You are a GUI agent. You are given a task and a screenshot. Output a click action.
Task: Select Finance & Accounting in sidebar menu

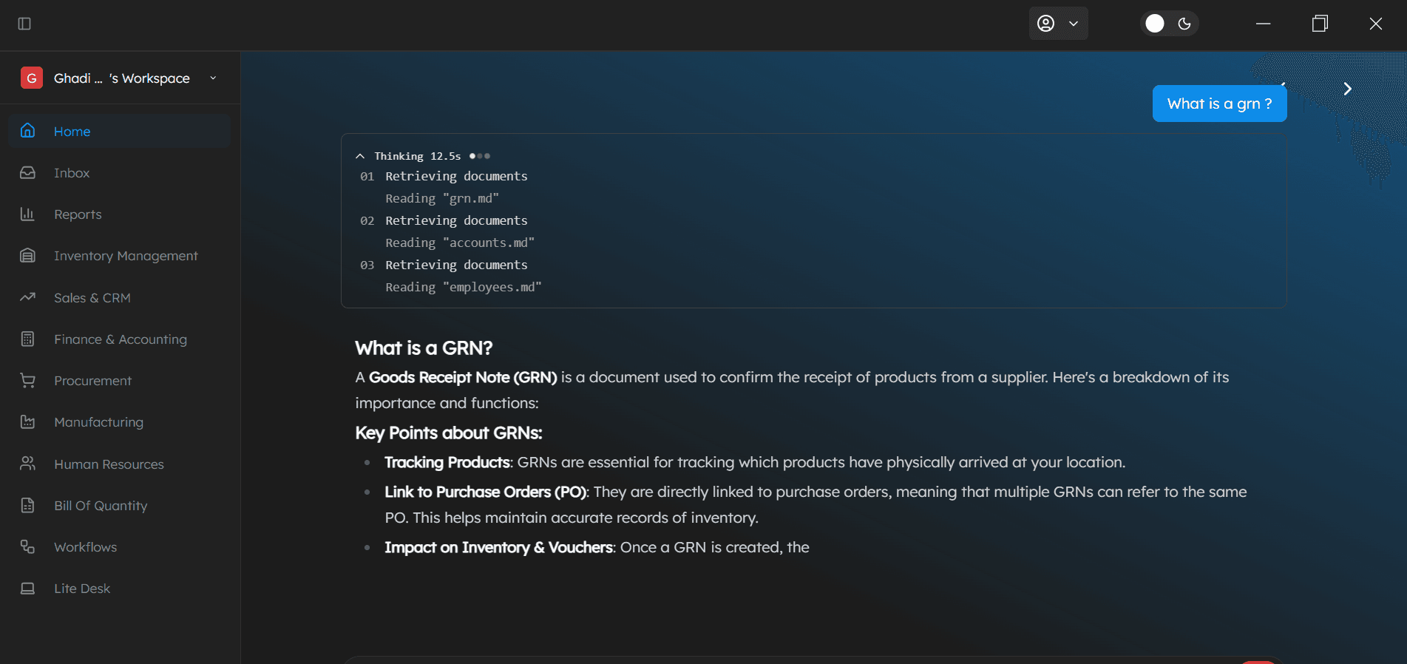[x=120, y=339]
